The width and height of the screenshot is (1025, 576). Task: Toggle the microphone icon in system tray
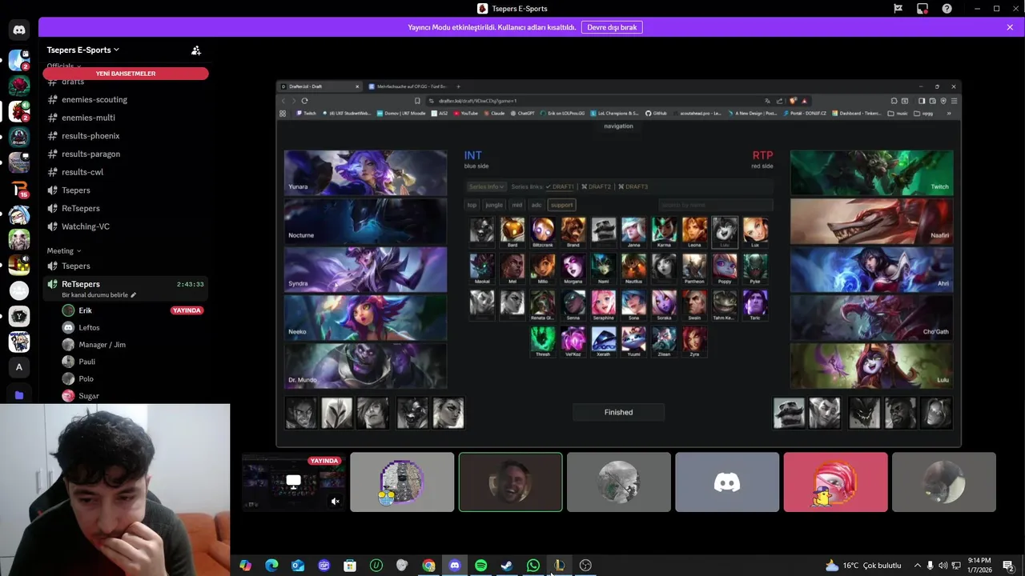930,566
